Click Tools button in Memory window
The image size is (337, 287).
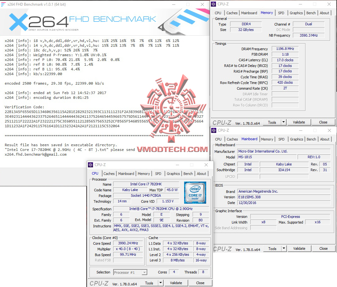[x=272, y=122]
